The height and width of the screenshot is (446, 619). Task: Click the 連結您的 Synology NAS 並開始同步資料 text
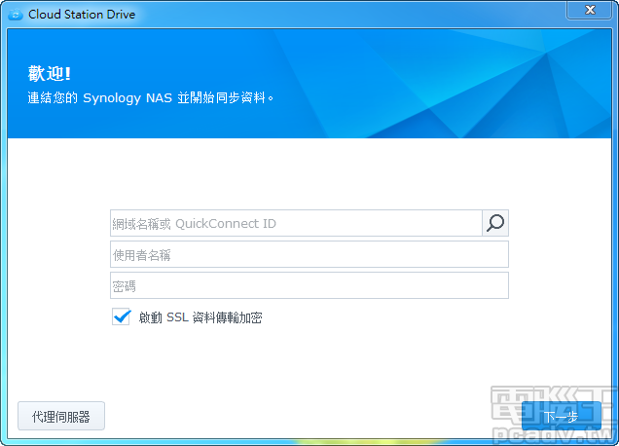click(151, 97)
